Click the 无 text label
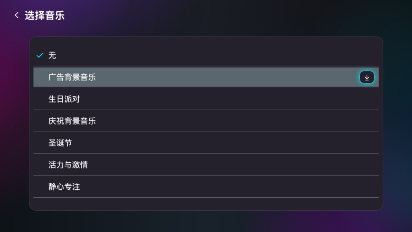 [x=52, y=55]
